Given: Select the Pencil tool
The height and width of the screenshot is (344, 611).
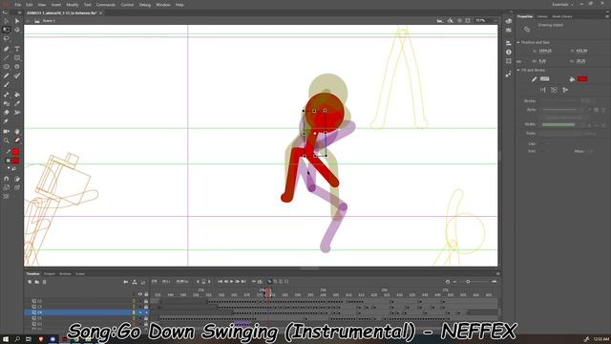Looking at the screenshot, I should (7, 75).
